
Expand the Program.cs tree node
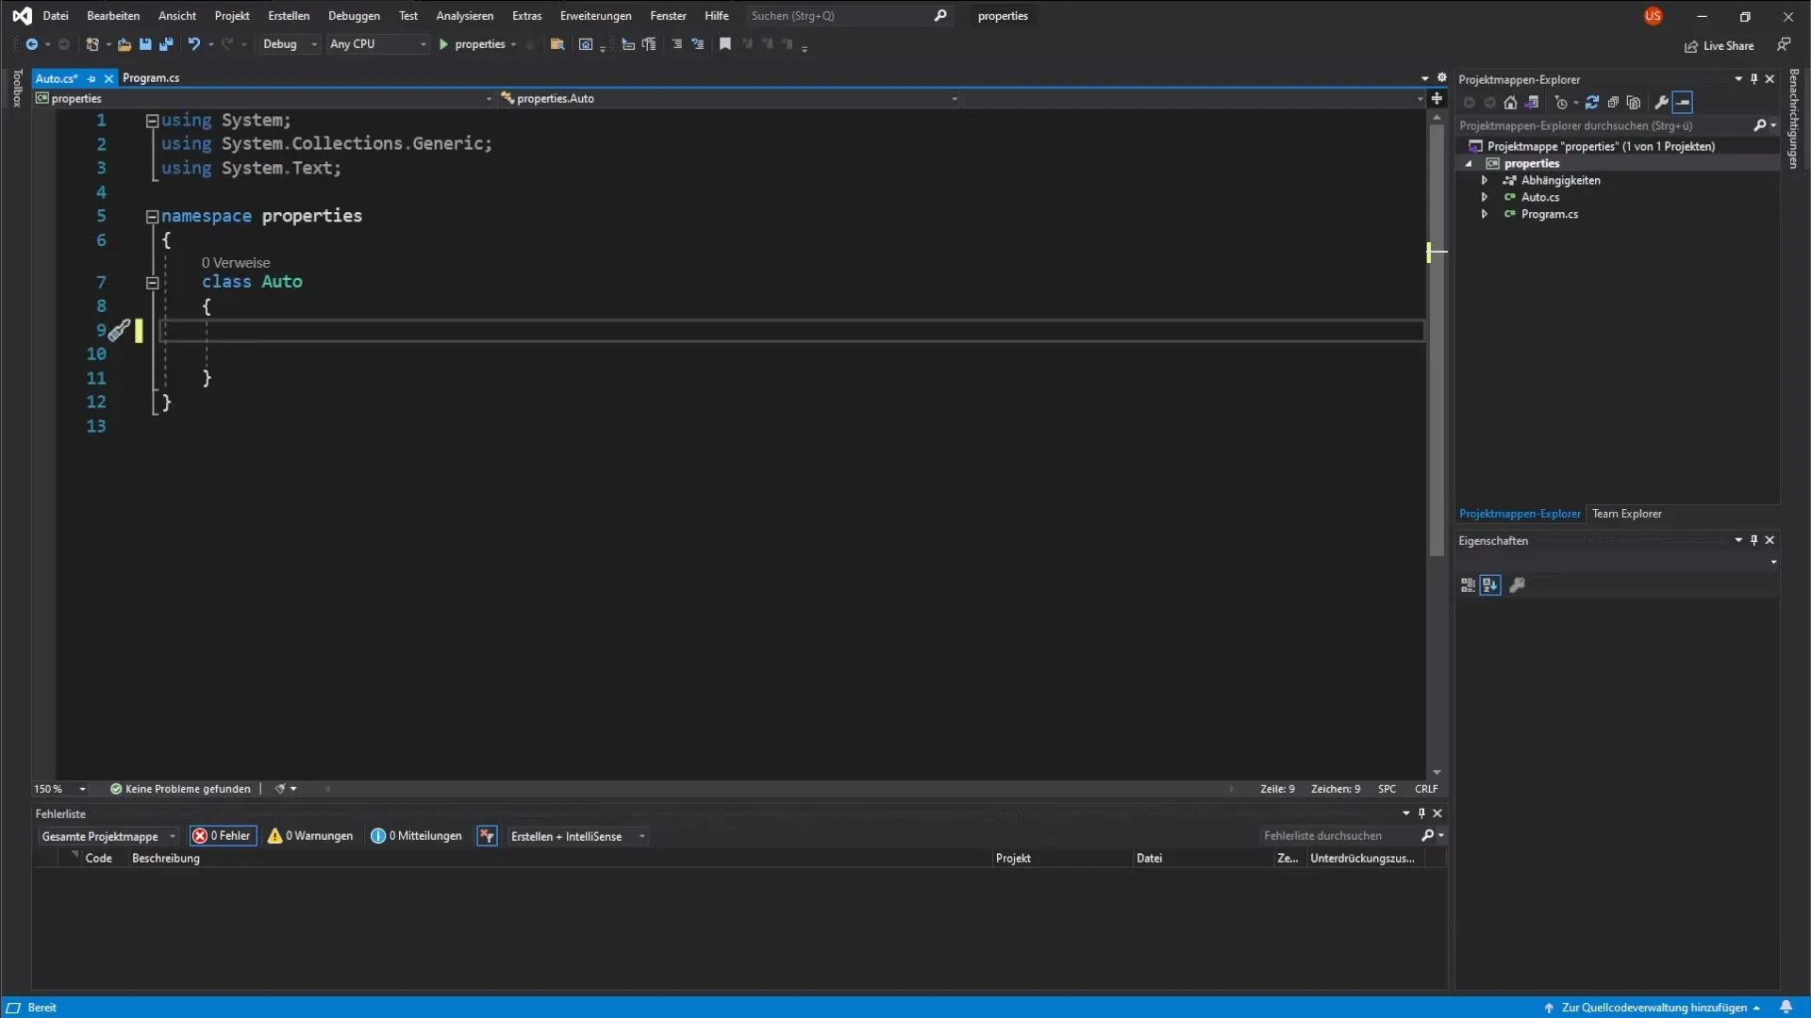pos(1485,214)
